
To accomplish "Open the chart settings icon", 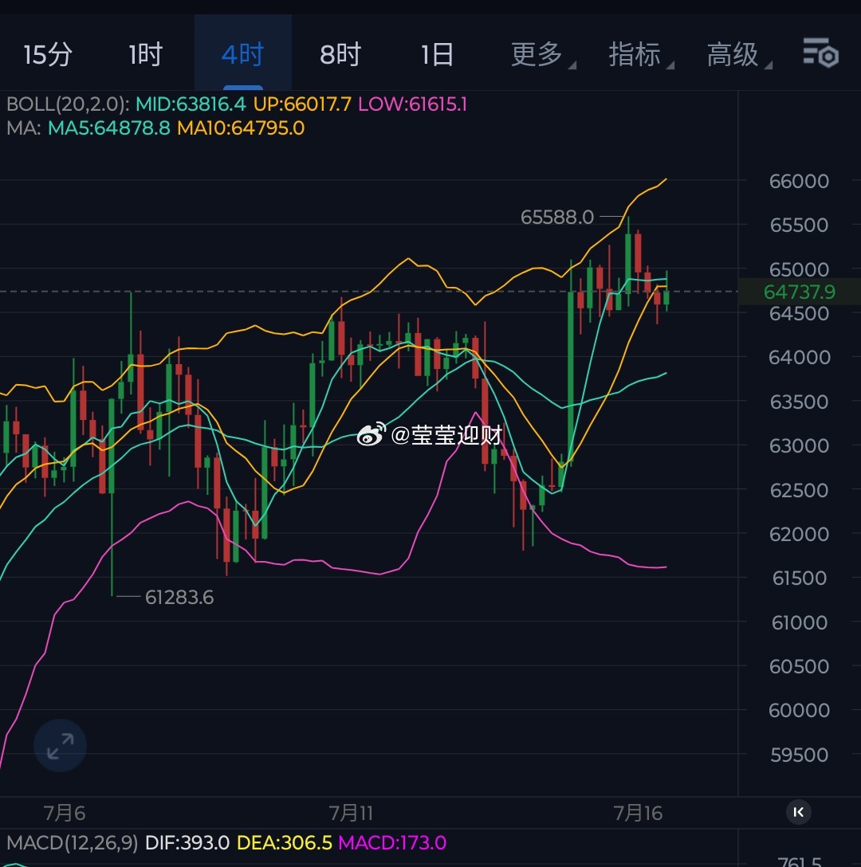I will 820,53.
